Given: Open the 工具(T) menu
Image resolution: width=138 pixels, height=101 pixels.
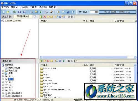Looking at the screenshot, I should [x=34, y=7].
